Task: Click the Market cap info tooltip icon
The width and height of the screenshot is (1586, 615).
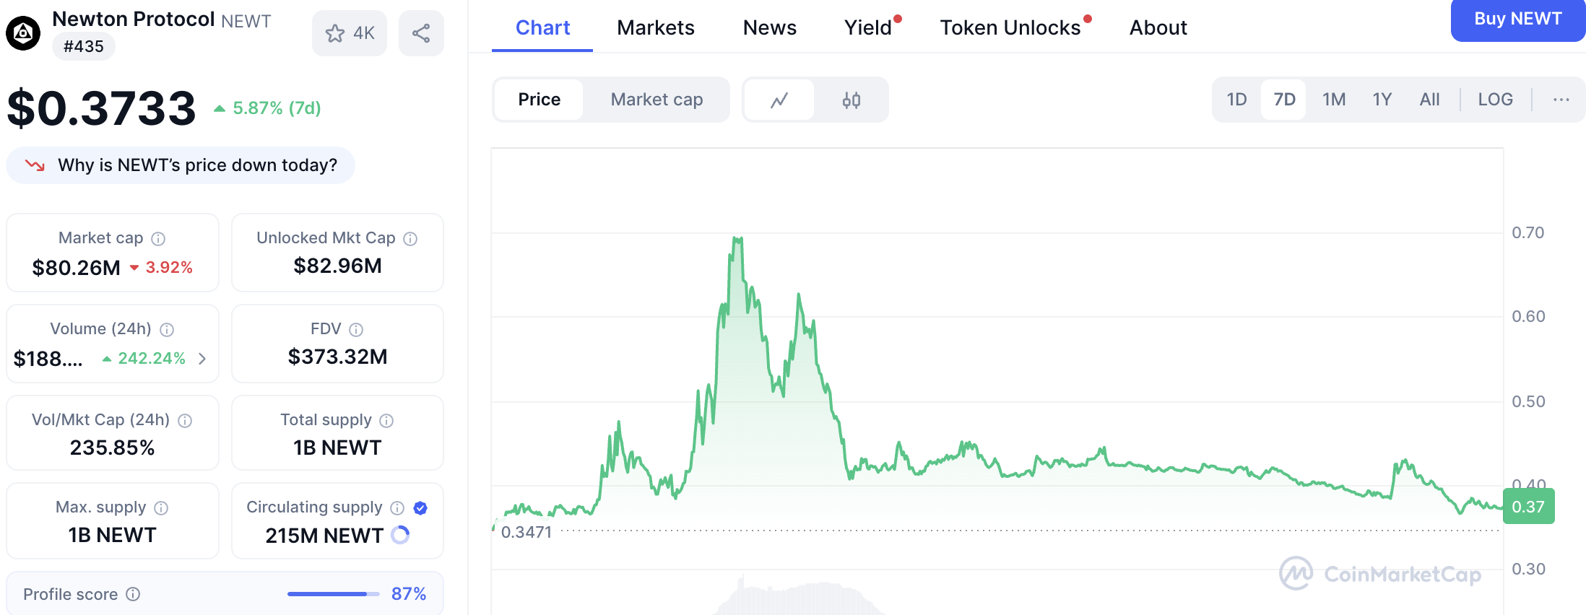Action: (158, 237)
